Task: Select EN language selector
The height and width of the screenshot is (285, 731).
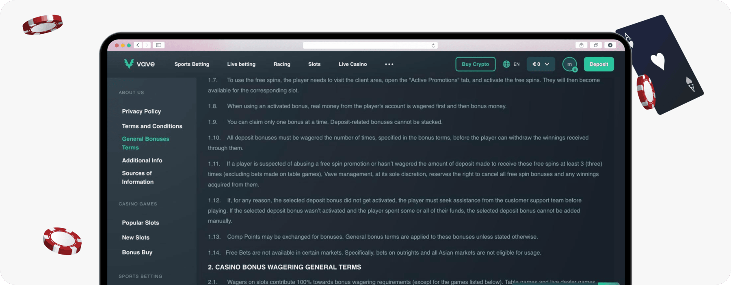Action: 516,64
